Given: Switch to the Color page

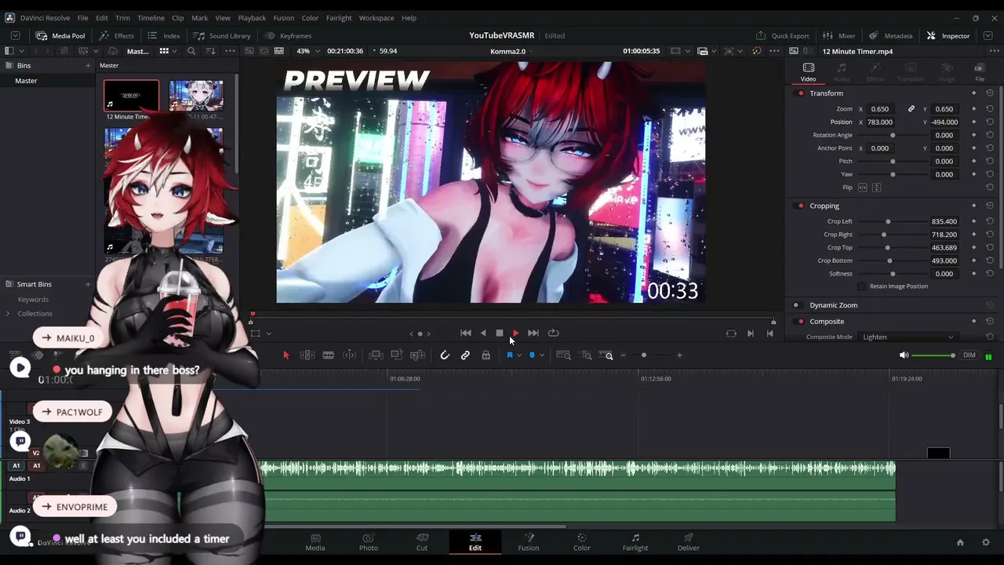Looking at the screenshot, I should (x=581, y=542).
